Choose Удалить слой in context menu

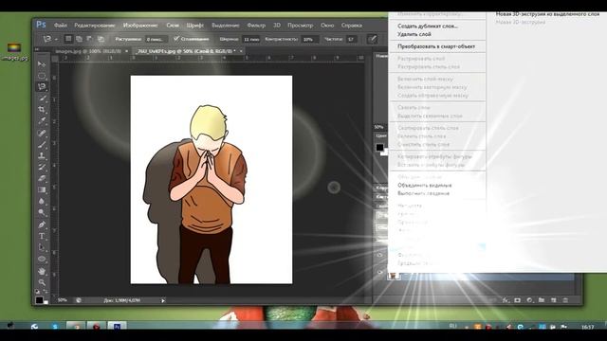click(x=414, y=34)
